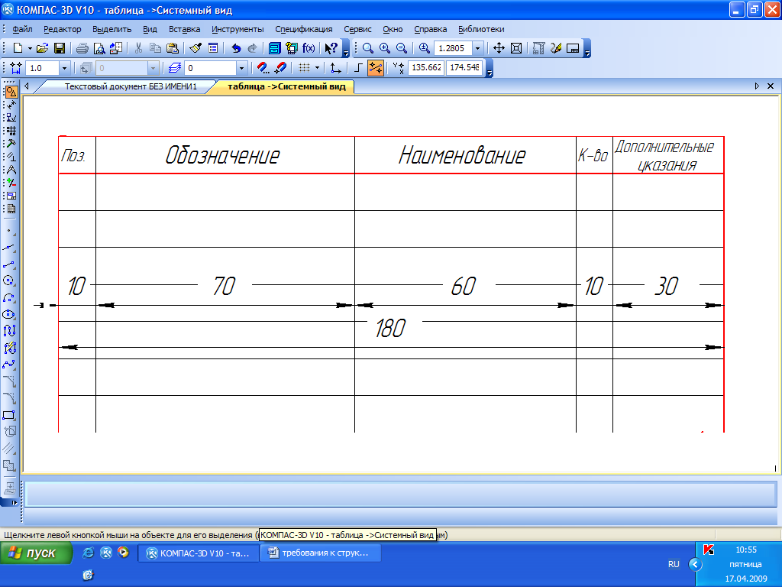The height and width of the screenshot is (587, 782).
Task: Select the Circle drawing tool
Action: point(10,281)
